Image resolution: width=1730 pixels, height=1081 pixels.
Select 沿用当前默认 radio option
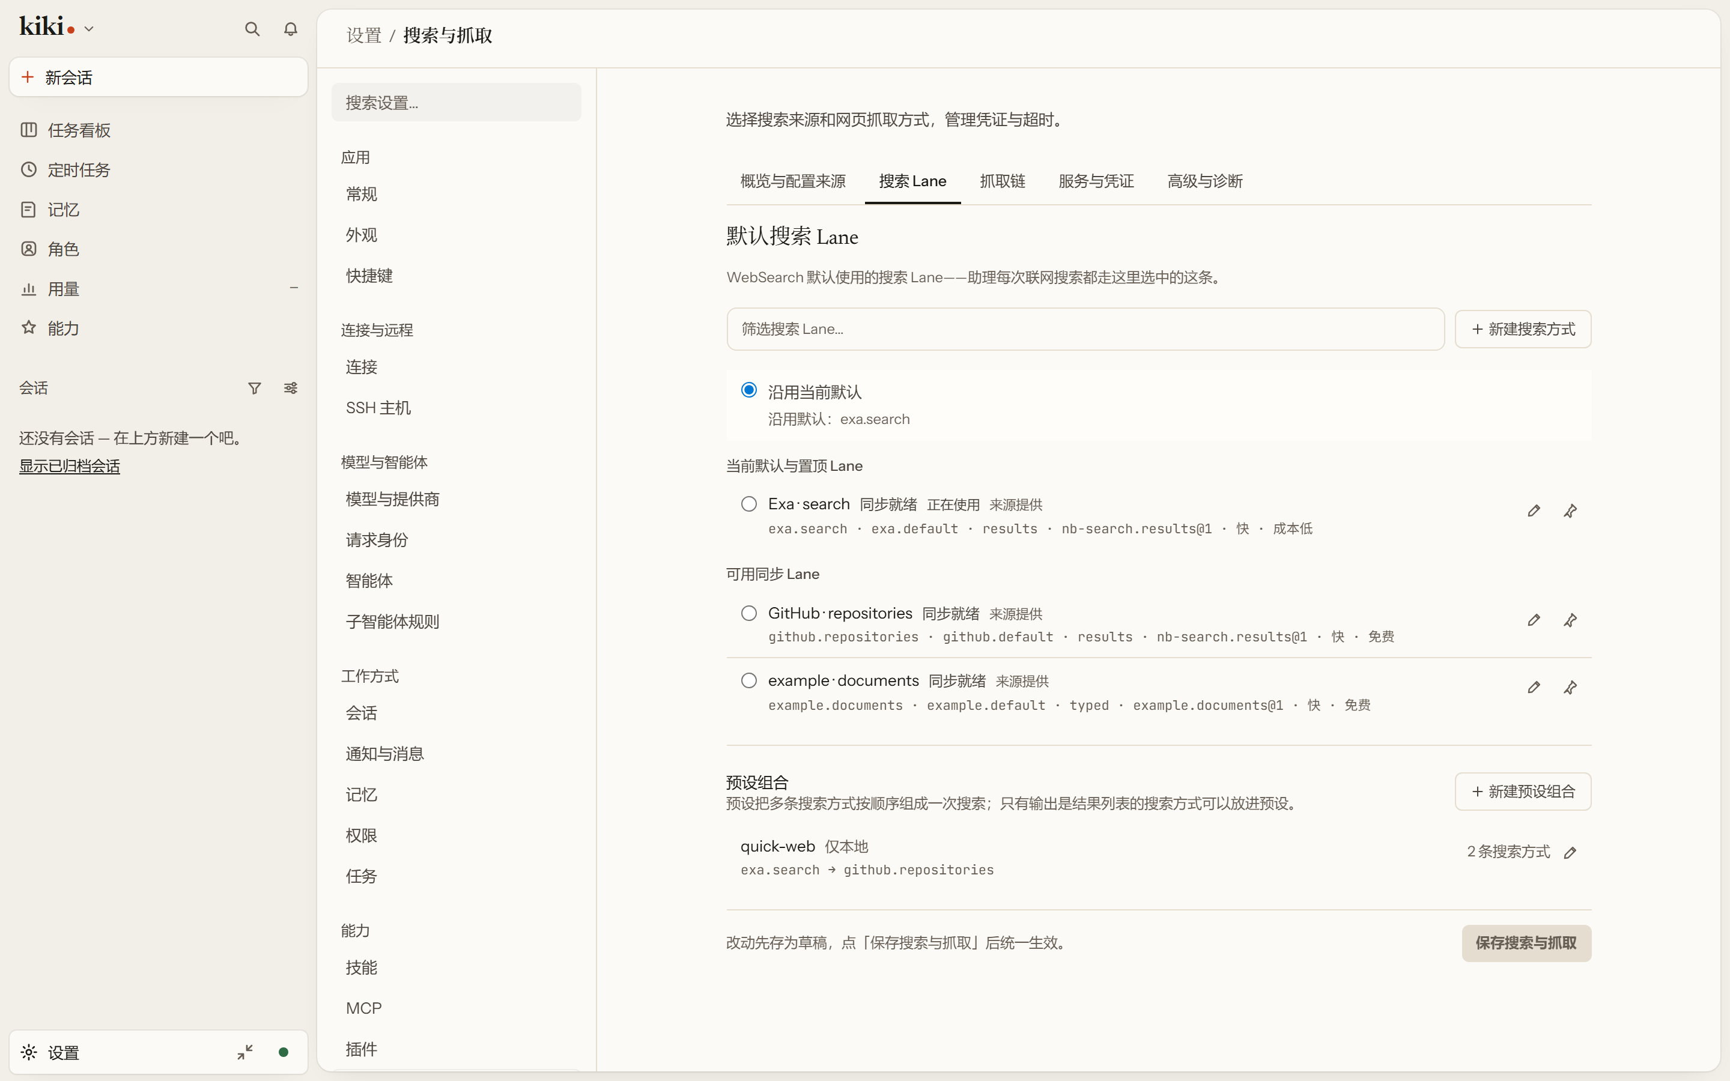coord(748,390)
